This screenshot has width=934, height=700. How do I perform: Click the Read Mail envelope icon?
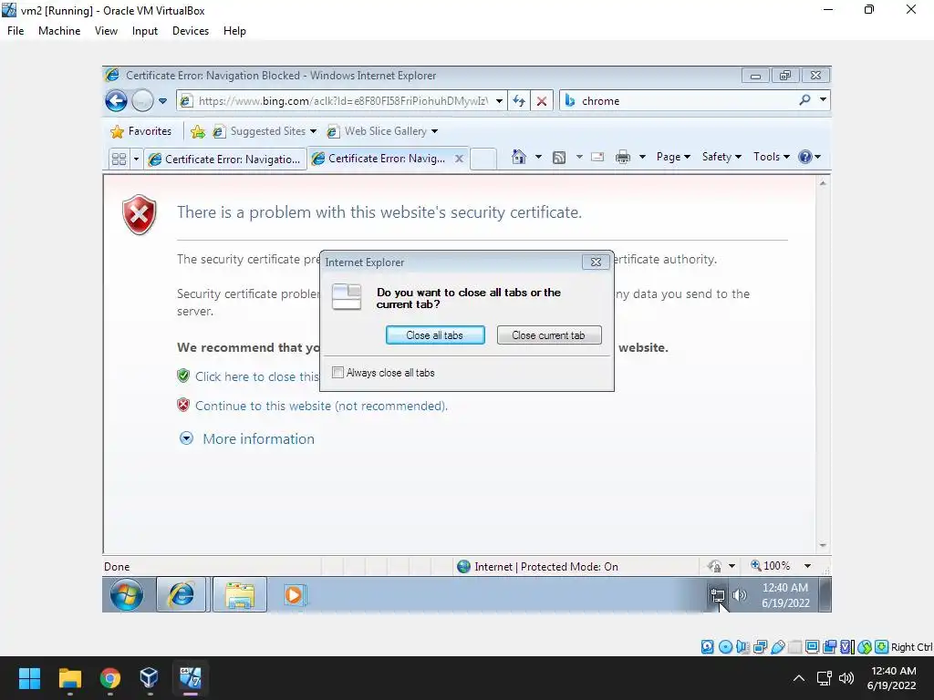(597, 157)
